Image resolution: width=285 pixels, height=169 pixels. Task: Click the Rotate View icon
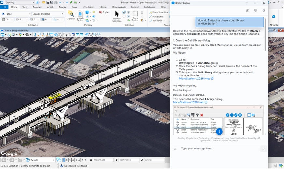56,35
